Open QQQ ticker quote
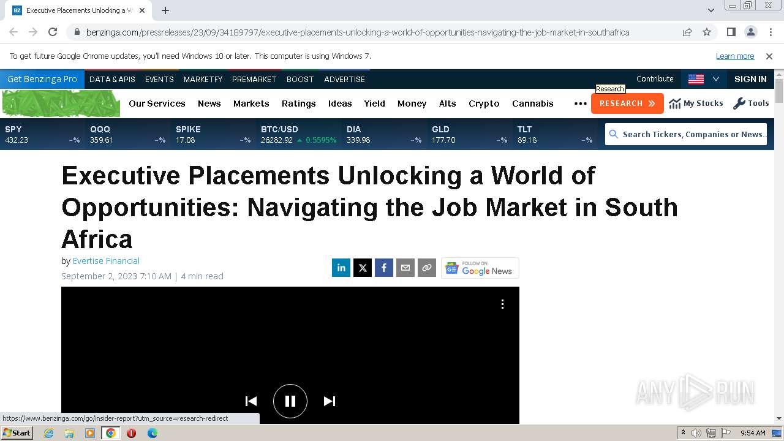 point(127,135)
